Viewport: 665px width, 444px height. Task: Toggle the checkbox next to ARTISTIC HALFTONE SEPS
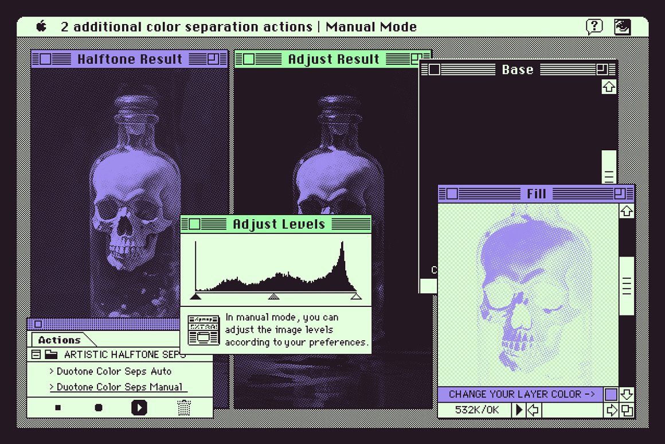pos(36,355)
